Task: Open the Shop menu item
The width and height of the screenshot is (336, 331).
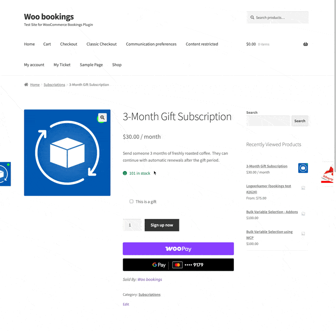Action: click(117, 65)
